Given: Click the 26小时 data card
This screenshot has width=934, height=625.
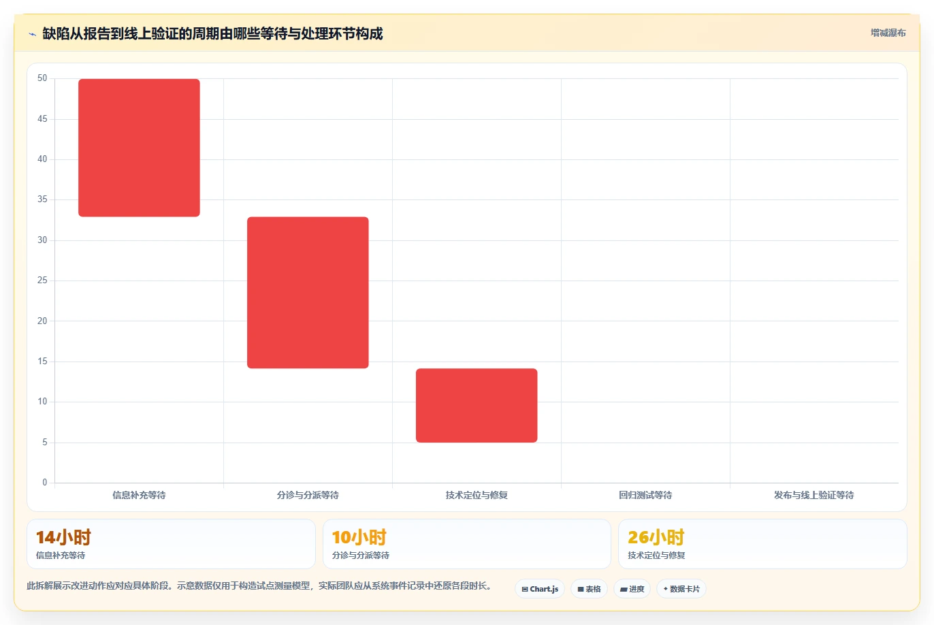Looking at the screenshot, I should [x=762, y=544].
